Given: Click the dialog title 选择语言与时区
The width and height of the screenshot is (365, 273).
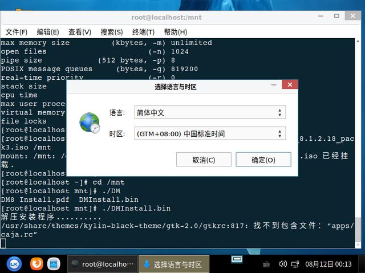Looking at the screenshot, I should point(176,87).
